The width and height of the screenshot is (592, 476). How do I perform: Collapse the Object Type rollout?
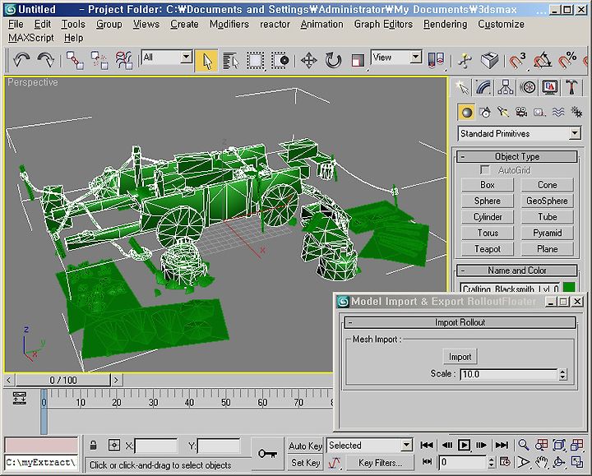click(516, 156)
